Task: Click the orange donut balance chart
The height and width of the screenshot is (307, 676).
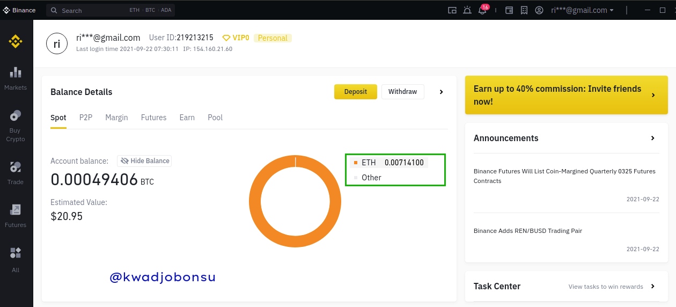Action: click(x=295, y=201)
